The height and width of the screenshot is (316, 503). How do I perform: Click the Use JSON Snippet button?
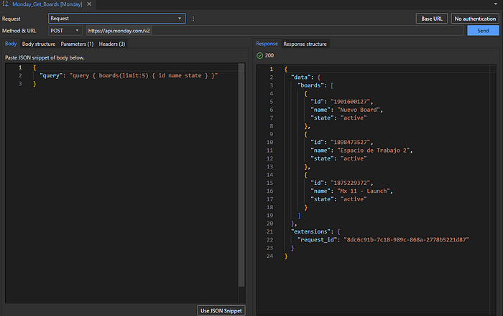pos(221,310)
